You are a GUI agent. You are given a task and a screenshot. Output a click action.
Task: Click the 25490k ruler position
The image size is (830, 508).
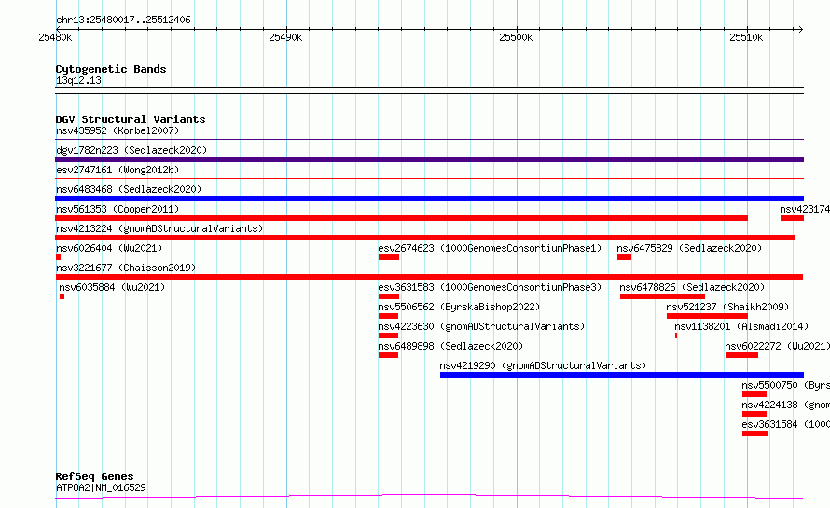click(286, 37)
